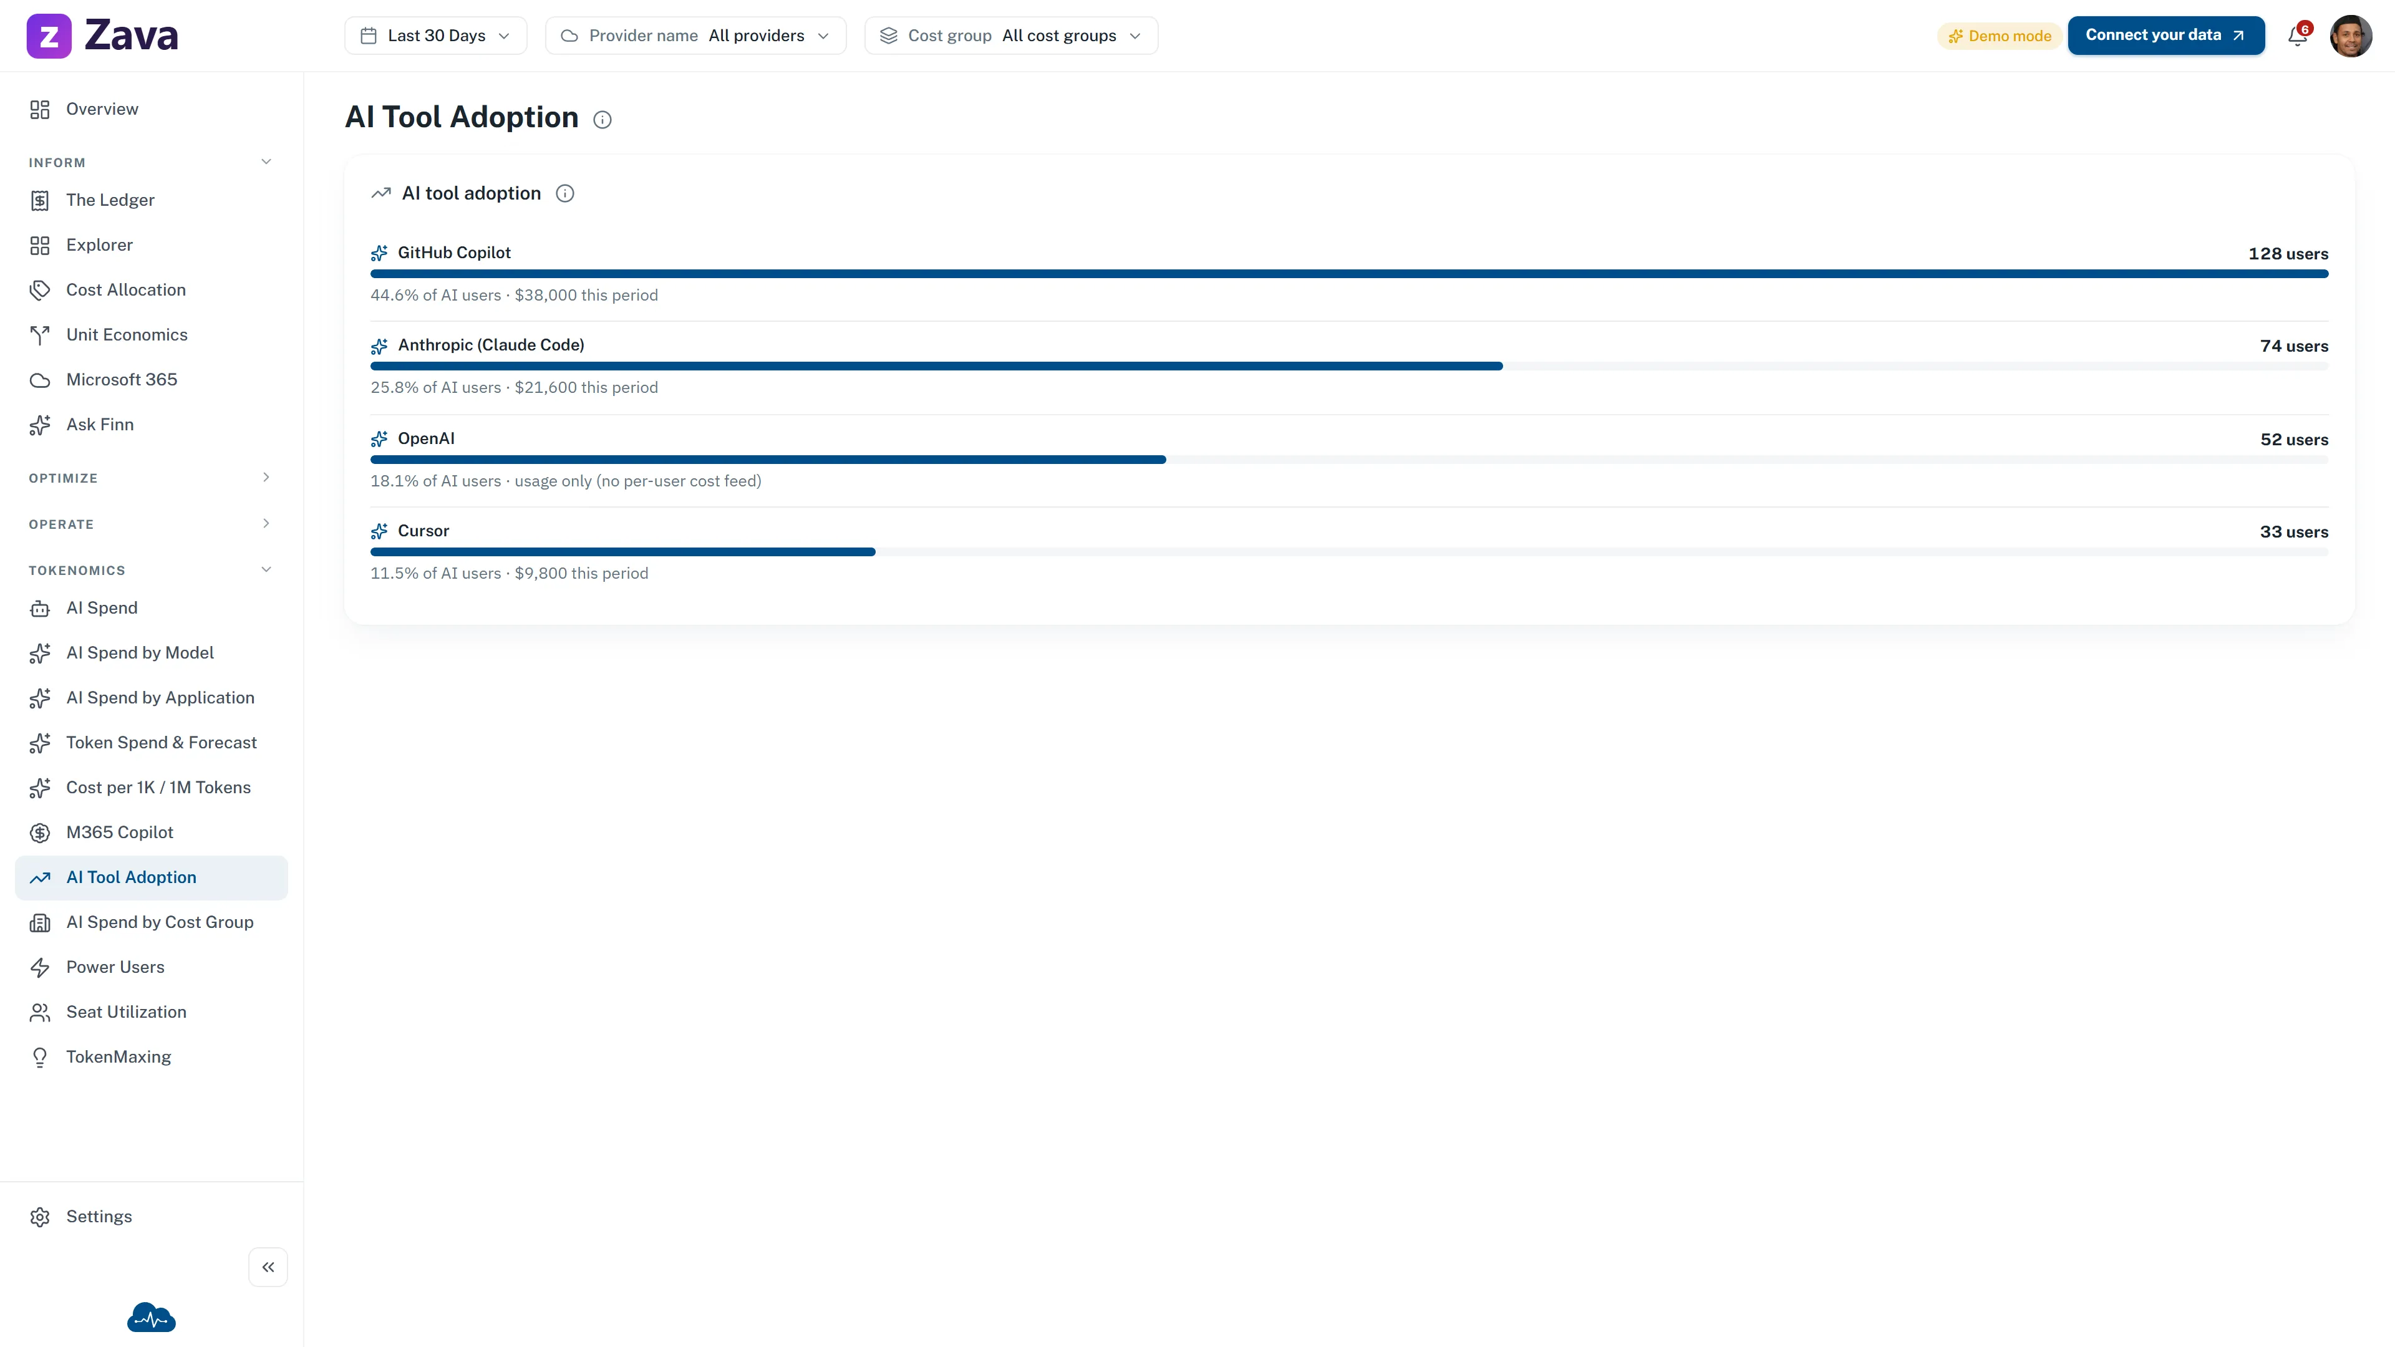The image size is (2395, 1347).
Task: Open the Cost group filter dropdown
Action: pos(1010,36)
